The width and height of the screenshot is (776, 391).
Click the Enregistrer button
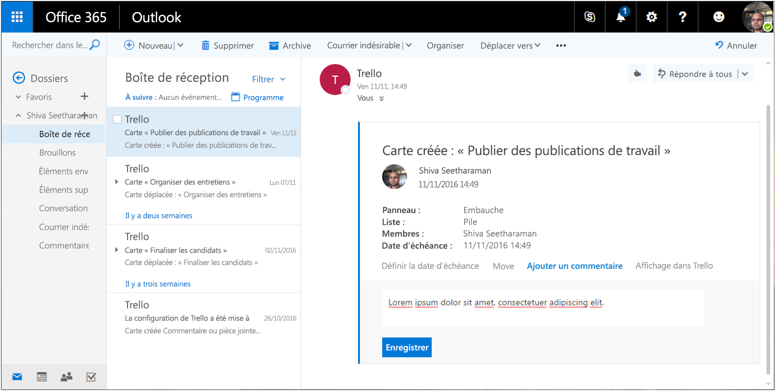pos(407,347)
